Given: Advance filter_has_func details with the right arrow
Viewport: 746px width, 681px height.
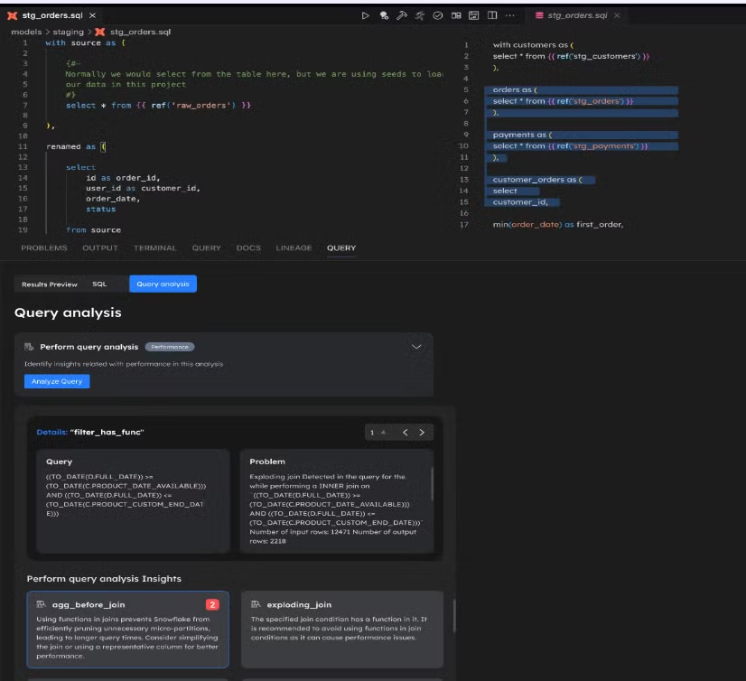Looking at the screenshot, I should tap(421, 431).
